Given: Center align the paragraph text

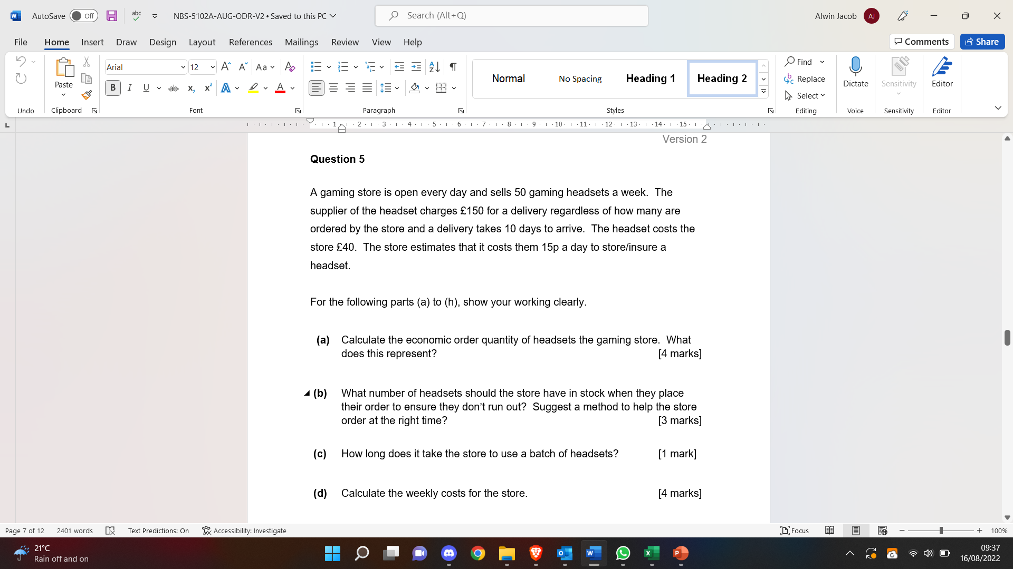Looking at the screenshot, I should tap(333, 88).
